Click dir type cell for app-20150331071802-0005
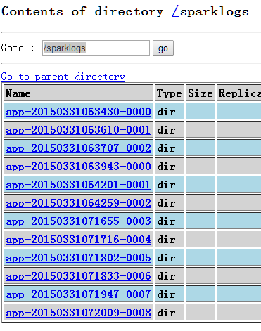Image resolution: width=261 pixels, height=331 pixels. pos(170,257)
